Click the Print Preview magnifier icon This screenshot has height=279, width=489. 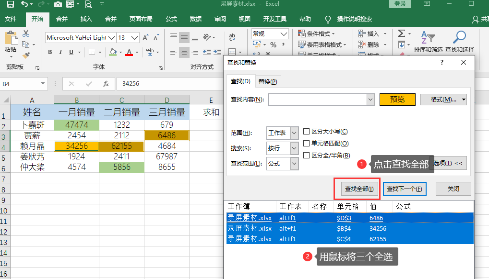tap(89, 4)
